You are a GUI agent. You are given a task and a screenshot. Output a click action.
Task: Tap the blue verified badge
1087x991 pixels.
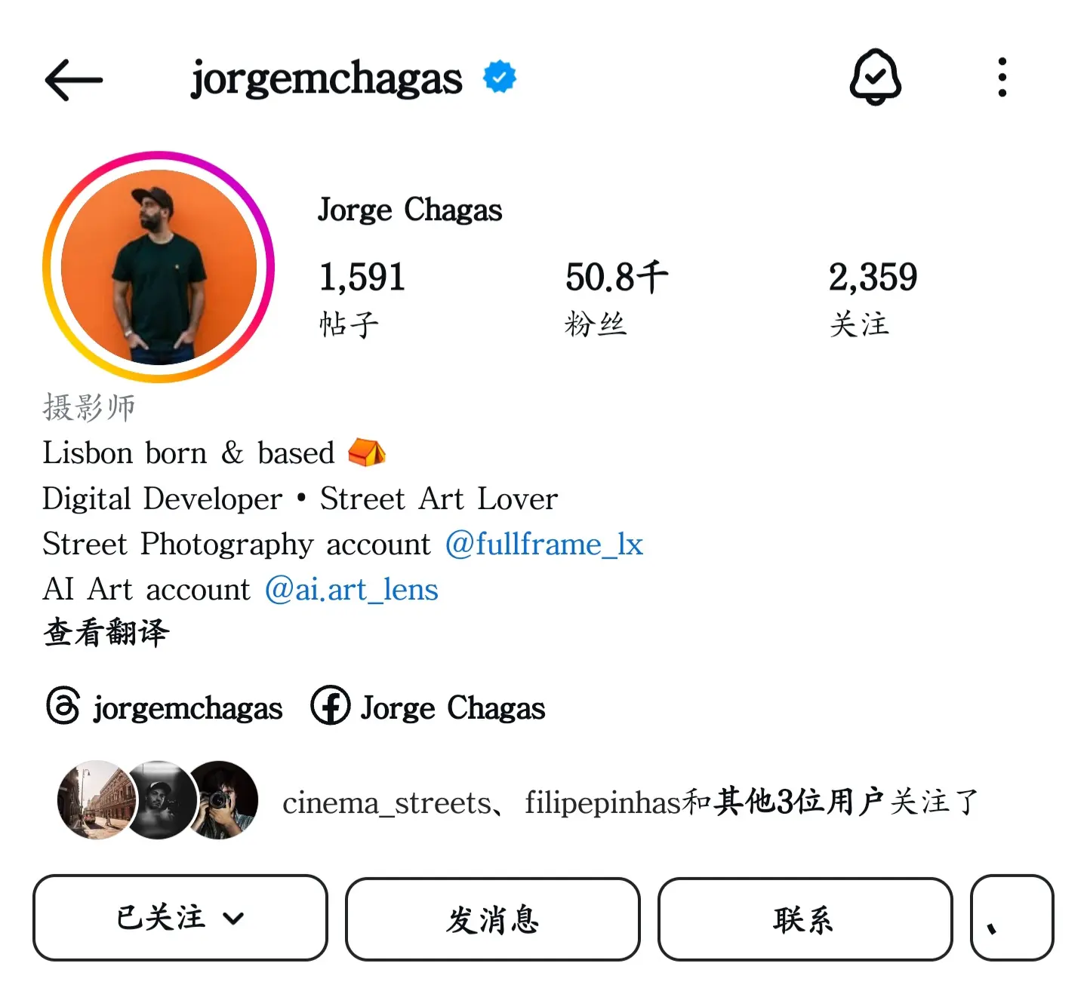(x=500, y=77)
